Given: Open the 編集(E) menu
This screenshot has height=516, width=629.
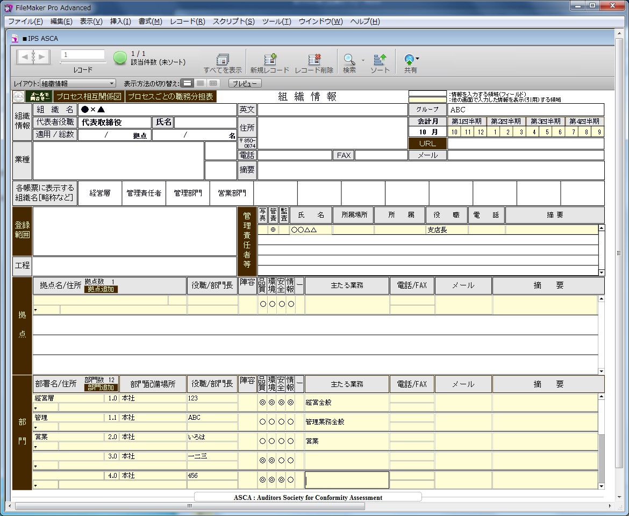Looking at the screenshot, I should (61, 21).
